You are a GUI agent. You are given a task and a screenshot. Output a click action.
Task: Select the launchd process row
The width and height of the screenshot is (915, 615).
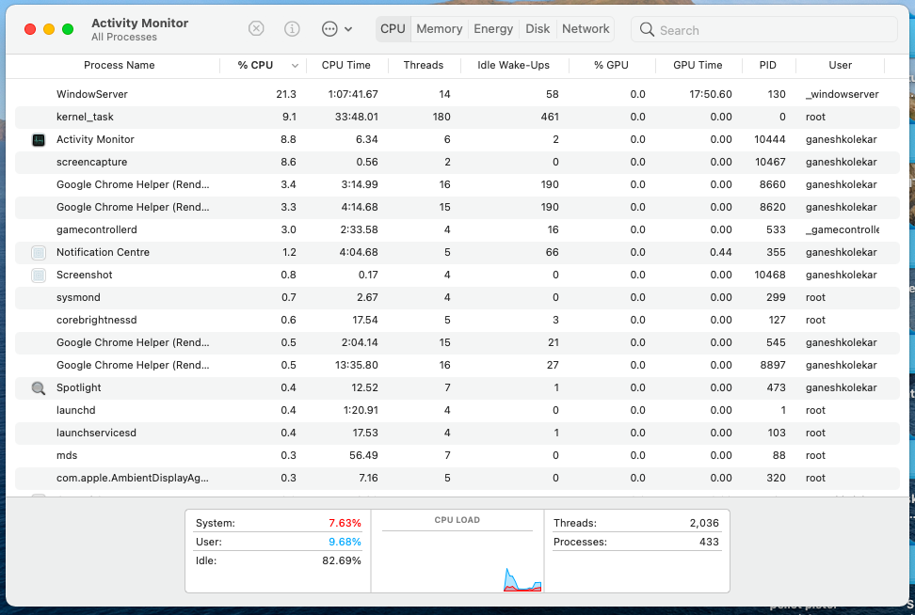(457, 410)
